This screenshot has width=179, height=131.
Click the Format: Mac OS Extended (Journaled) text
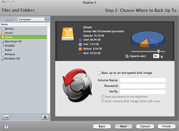[x=104, y=31]
